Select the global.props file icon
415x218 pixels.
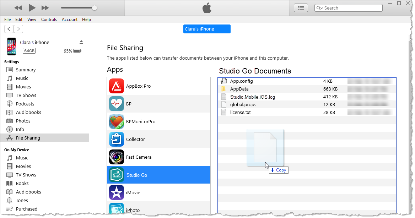tap(224, 104)
